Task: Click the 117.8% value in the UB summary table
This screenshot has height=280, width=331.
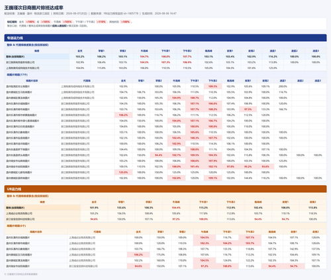Action: (203, 214)
